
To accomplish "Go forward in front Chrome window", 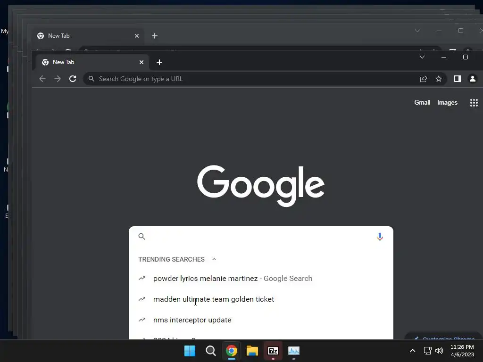I will click(x=57, y=79).
